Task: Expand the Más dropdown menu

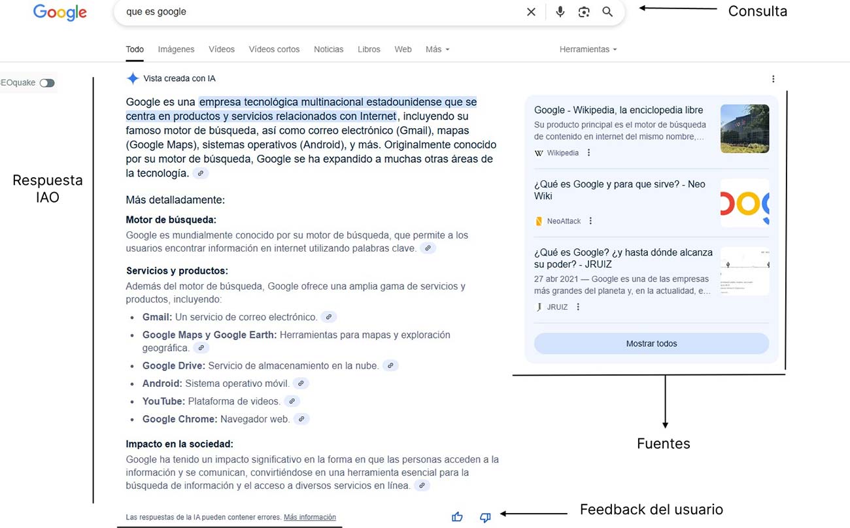Action: tap(437, 49)
